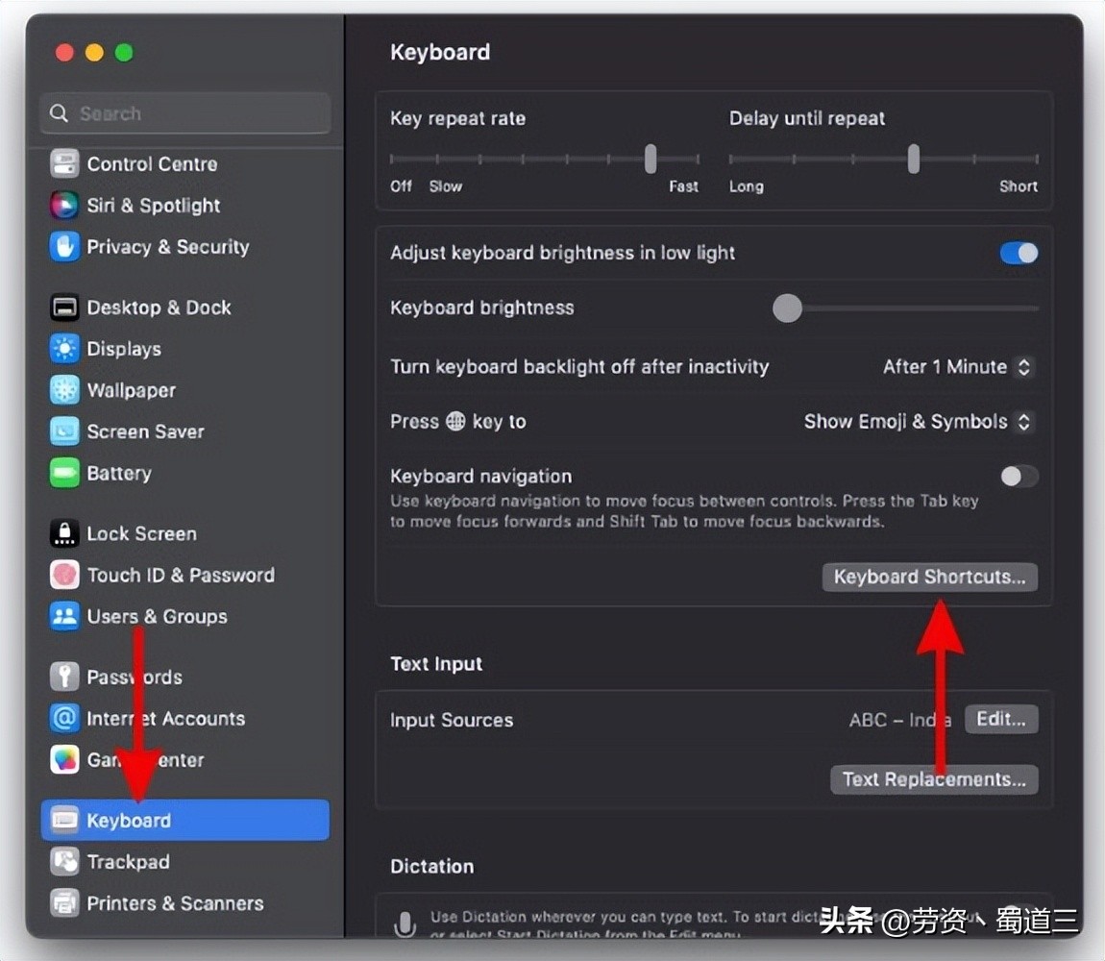Click the Control Centre icon in sidebar
The height and width of the screenshot is (961, 1105).
(64, 164)
